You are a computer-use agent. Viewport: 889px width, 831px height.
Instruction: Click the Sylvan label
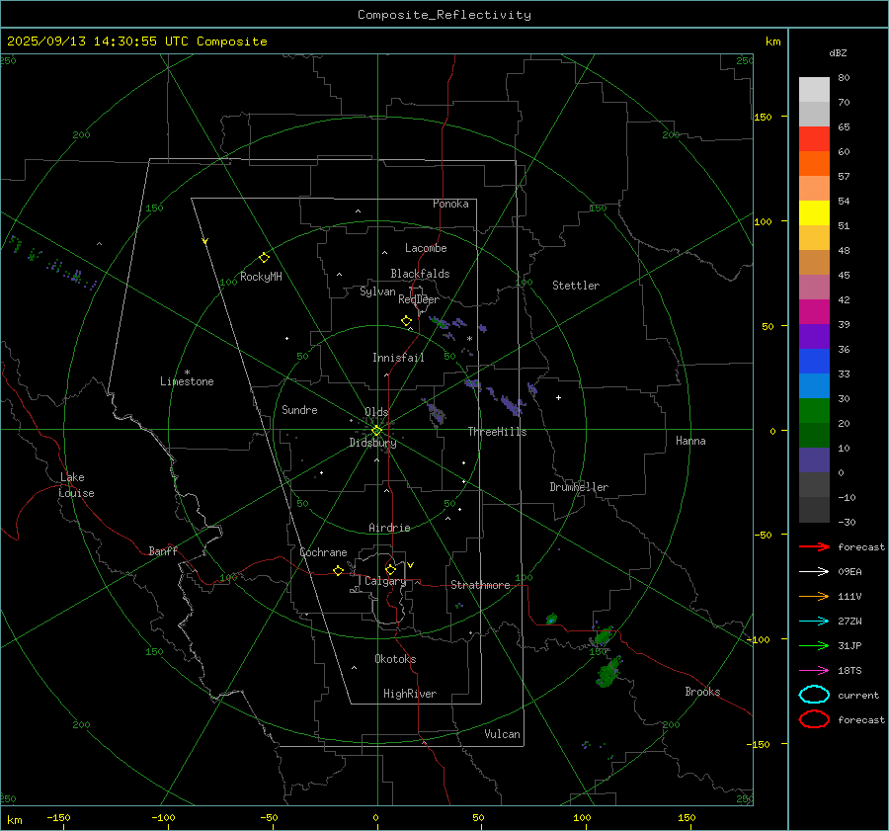[377, 291]
